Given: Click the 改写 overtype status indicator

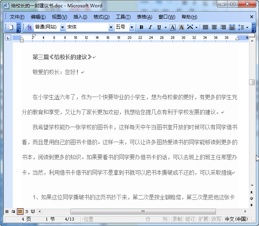Looking at the screenshot, I should (216, 219).
